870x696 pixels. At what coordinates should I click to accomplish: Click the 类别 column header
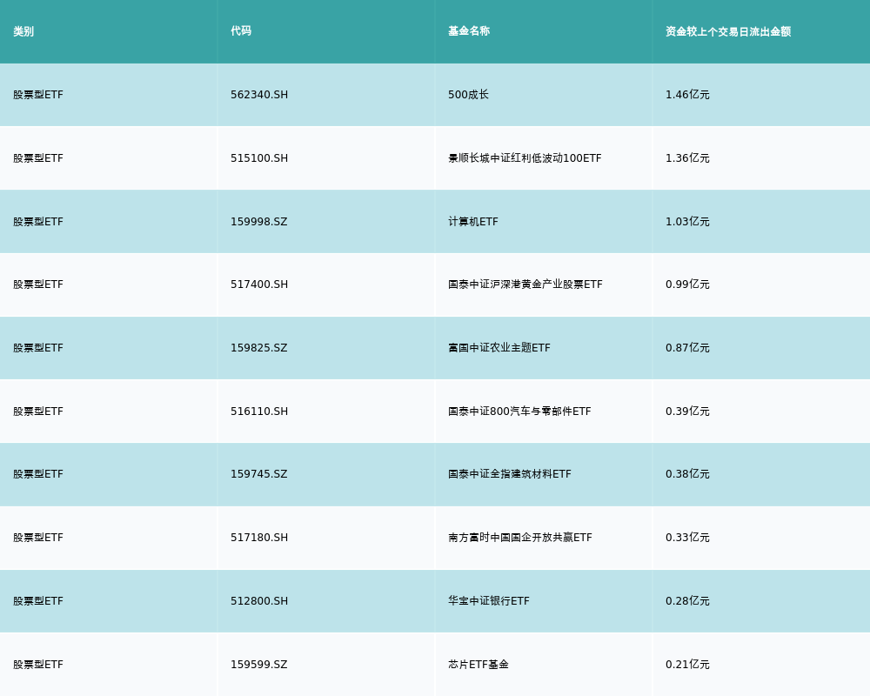[x=23, y=31]
